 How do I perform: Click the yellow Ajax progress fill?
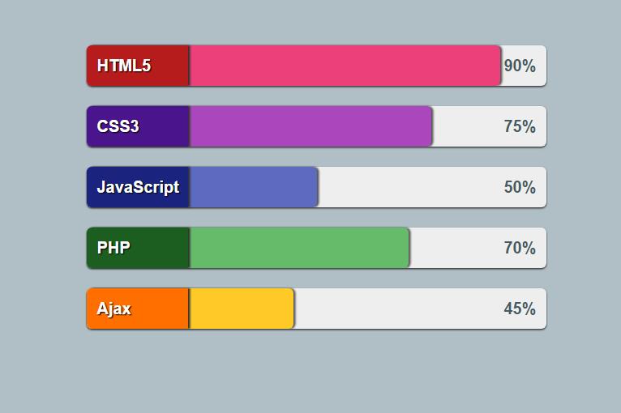point(242,309)
